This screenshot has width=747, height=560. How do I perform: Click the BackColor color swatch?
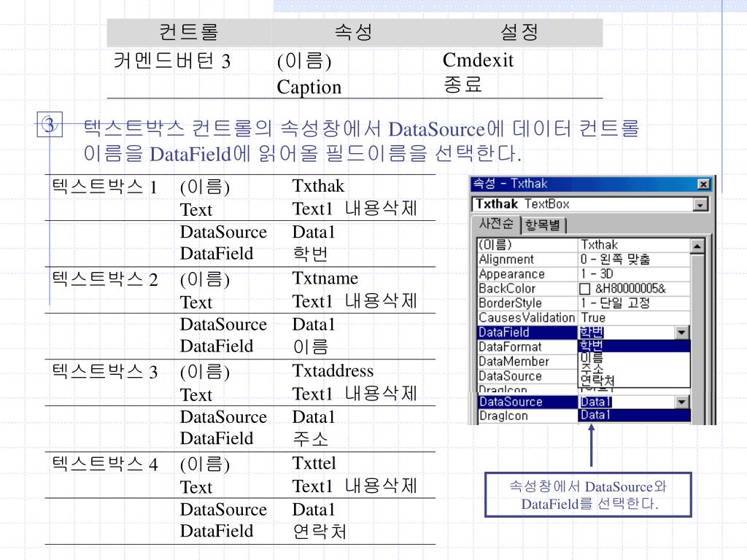(x=584, y=289)
